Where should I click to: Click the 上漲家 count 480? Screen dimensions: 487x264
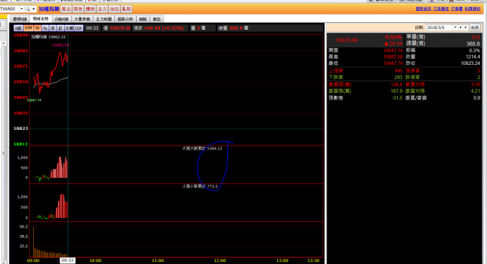(398, 70)
